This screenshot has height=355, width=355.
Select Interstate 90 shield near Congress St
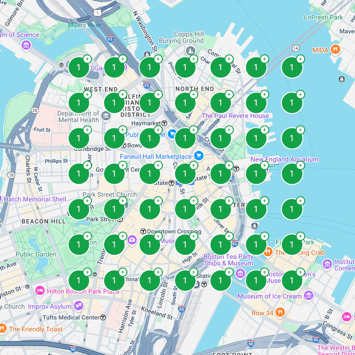point(316,339)
